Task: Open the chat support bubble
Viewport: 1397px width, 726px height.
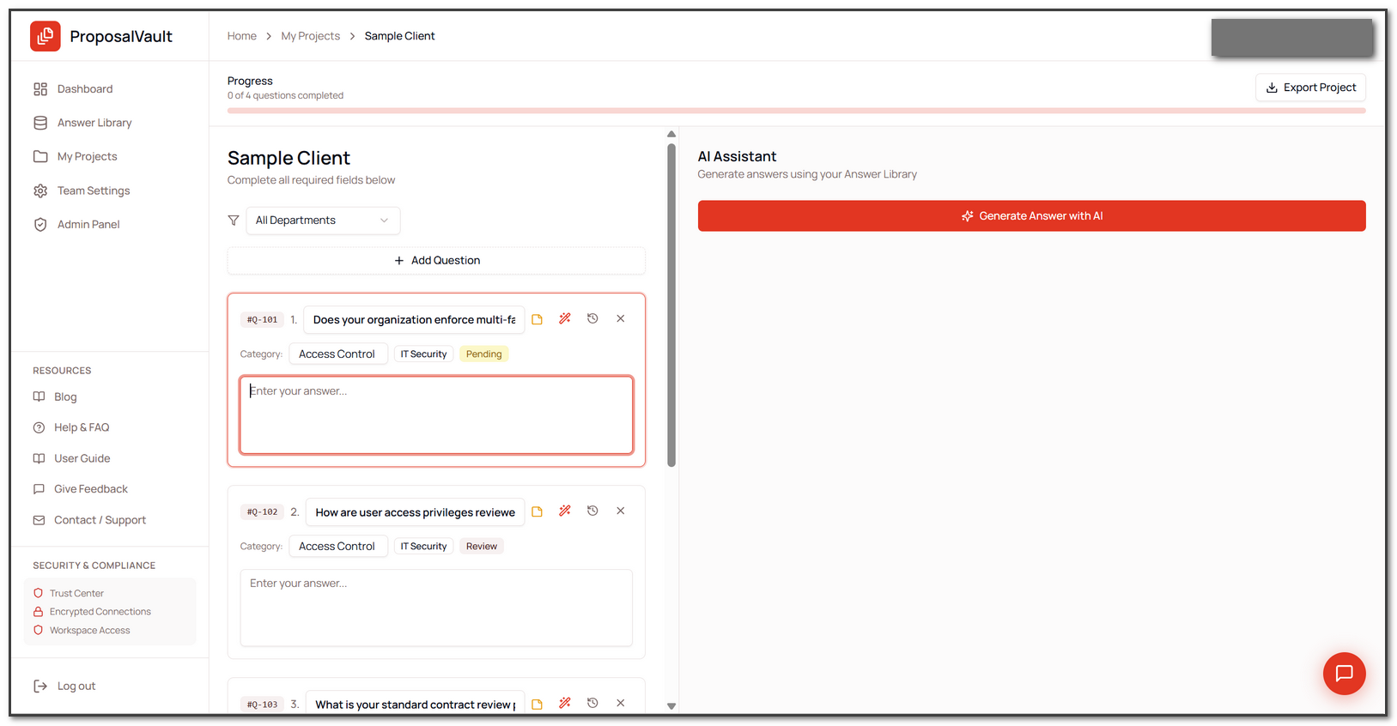Action: click(x=1345, y=674)
